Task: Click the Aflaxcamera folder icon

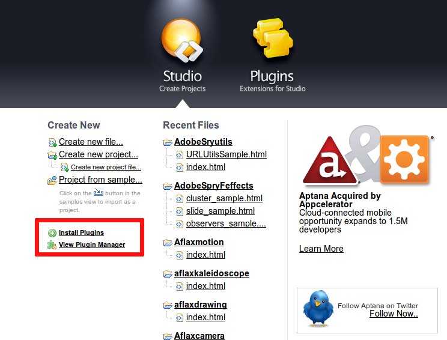Action: 168,336
